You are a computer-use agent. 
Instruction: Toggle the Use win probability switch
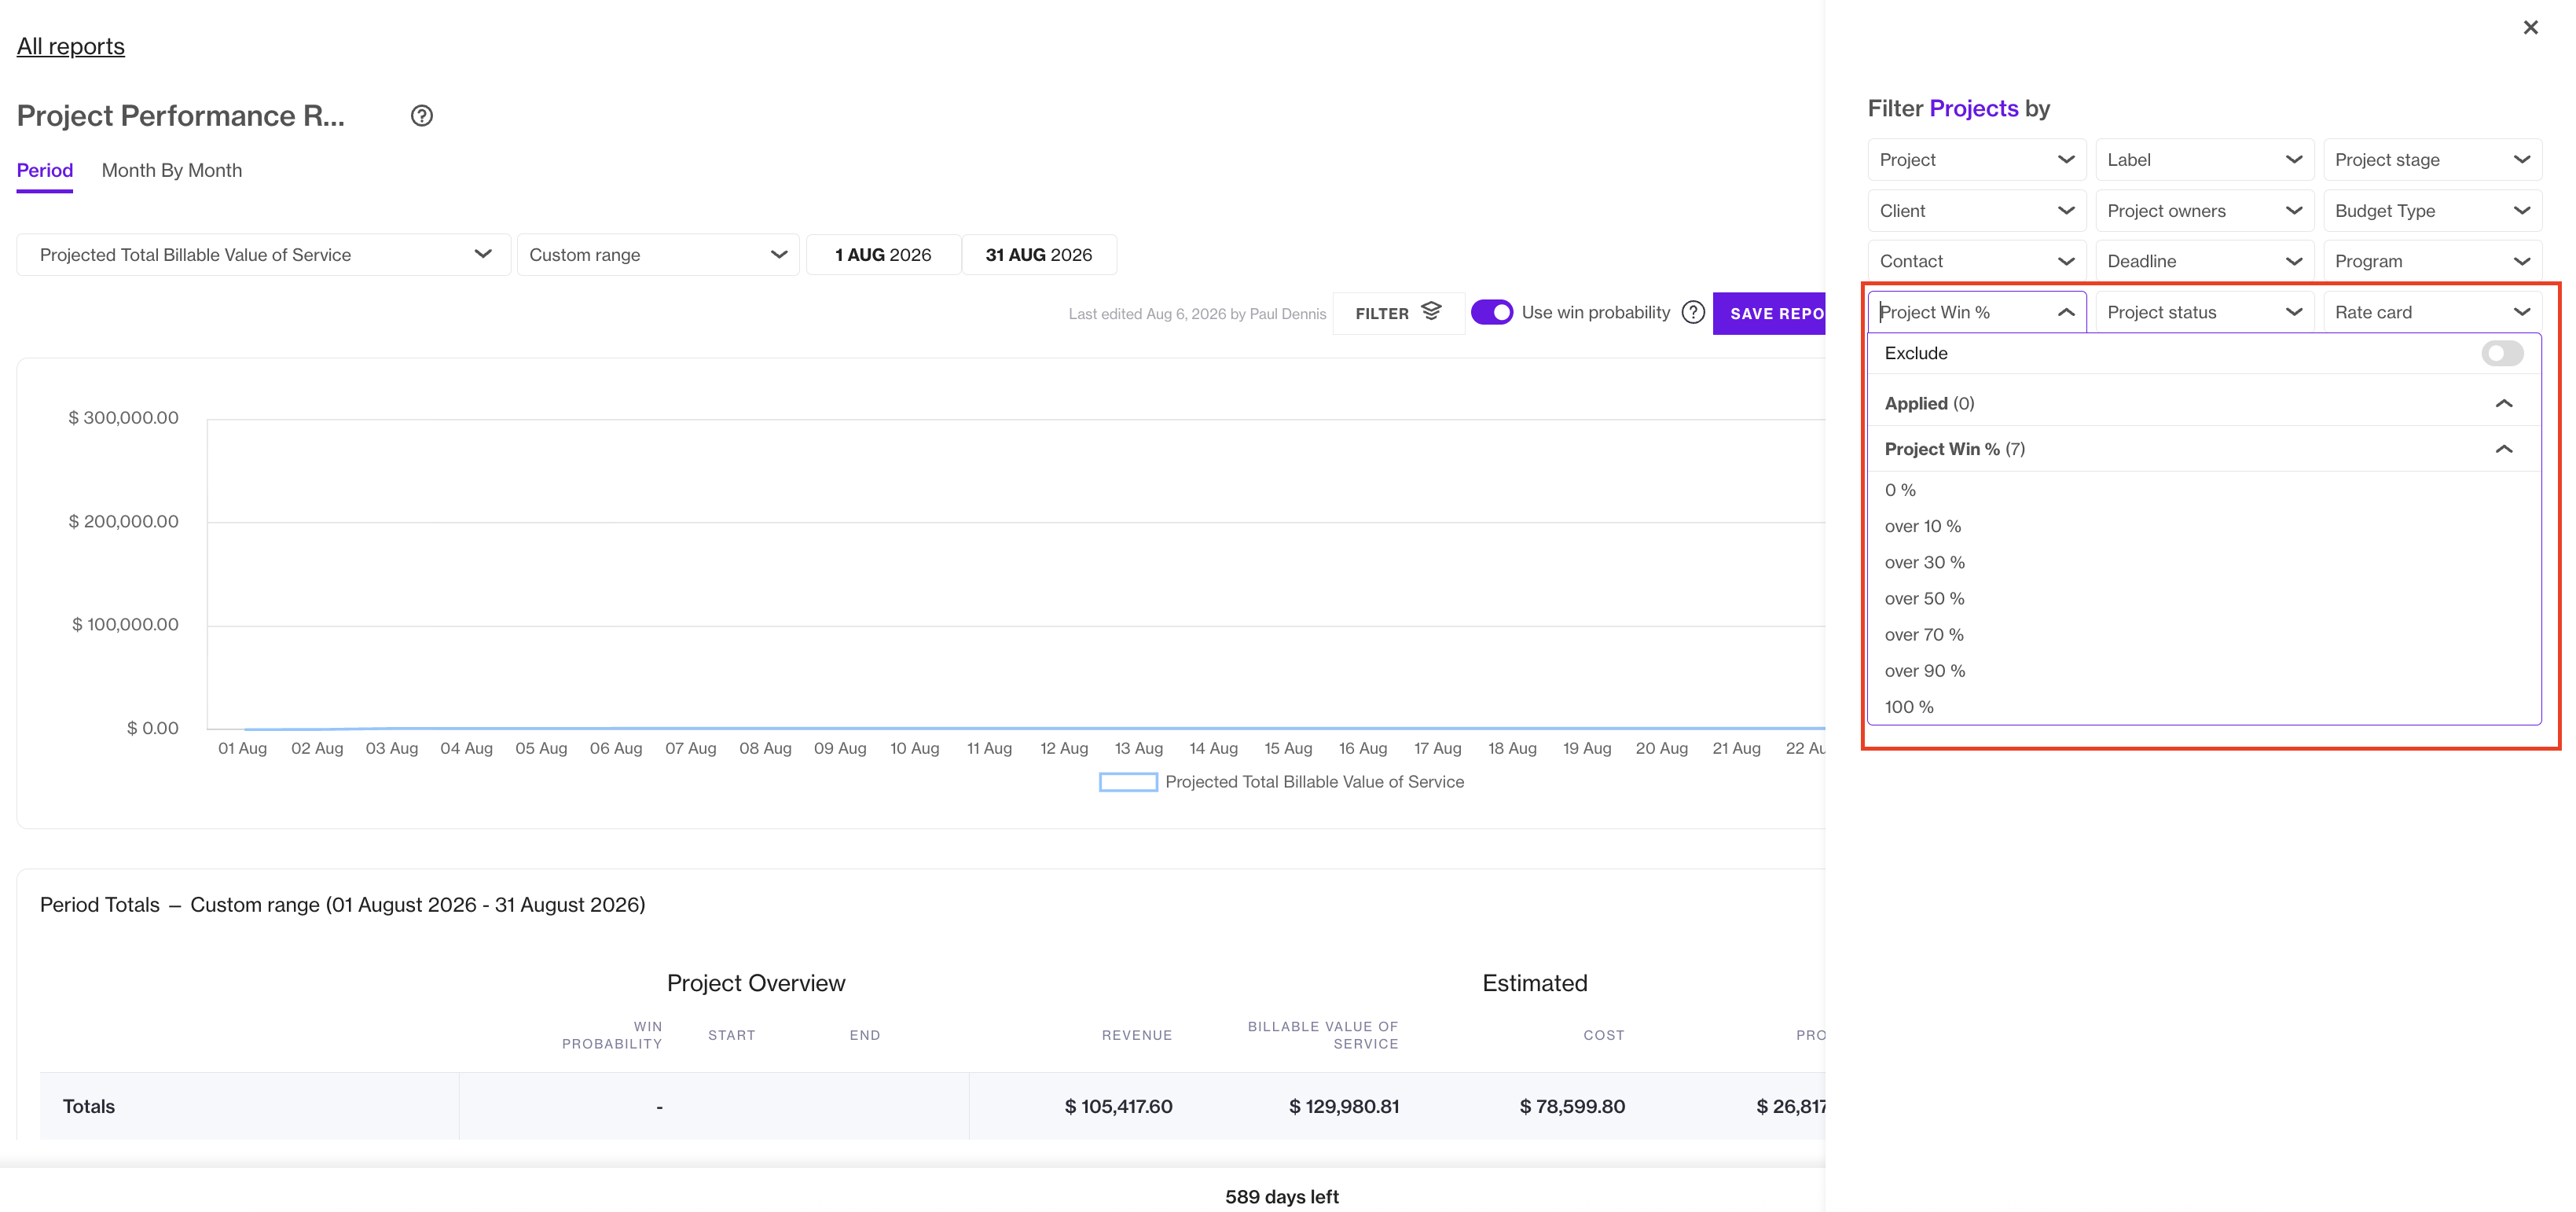(1492, 313)
